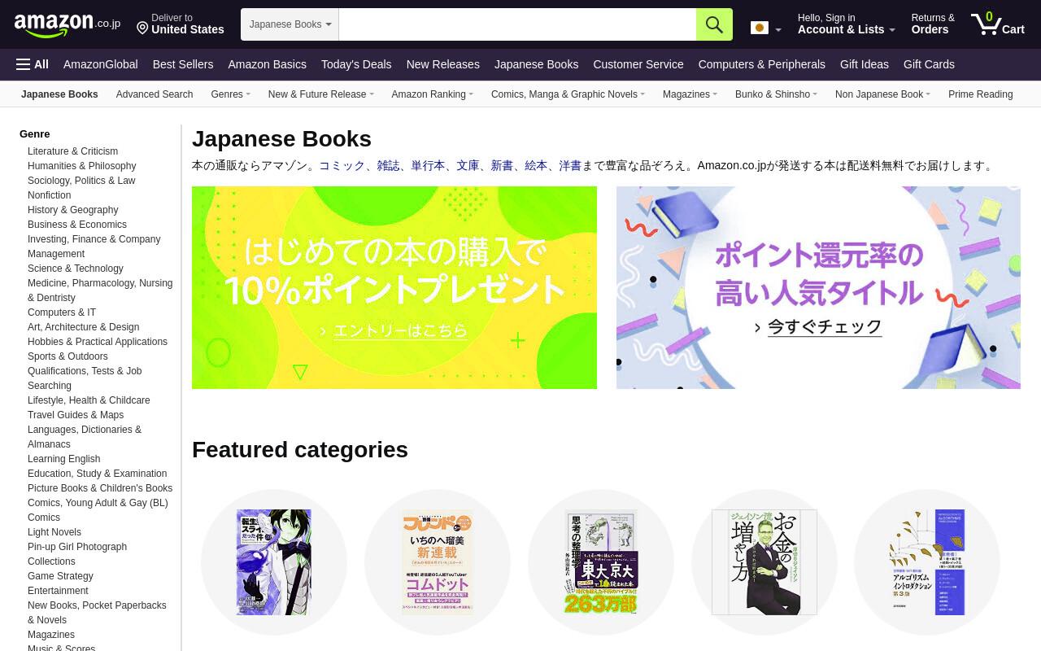Open the All hamburger menu

[x=33, y=64]
